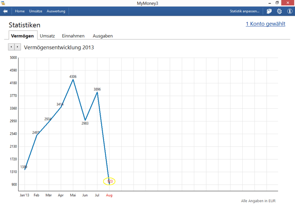Viewport: 295px width, 210px height.
Task: Click the info icon in toolbar
Action: click(290, 11)
